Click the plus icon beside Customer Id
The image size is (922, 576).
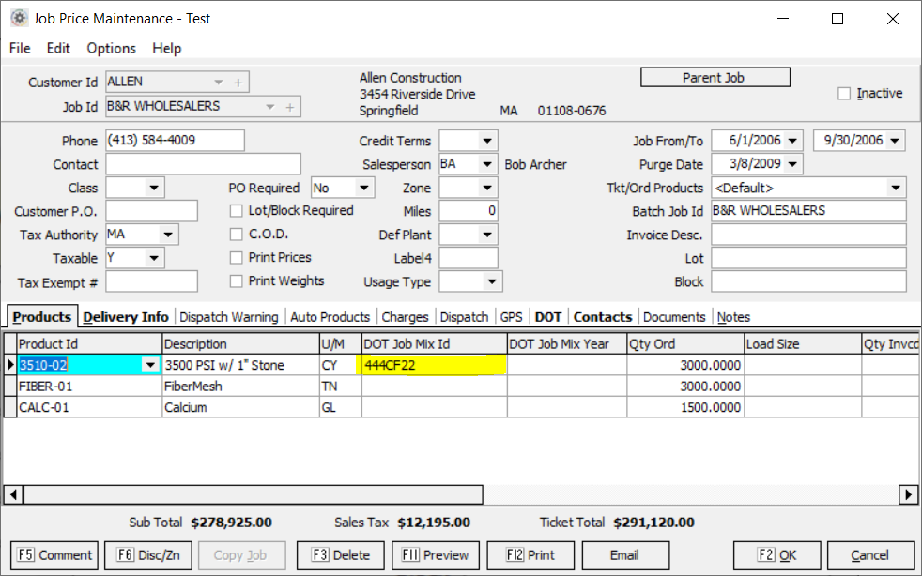[x=238, y=83]
